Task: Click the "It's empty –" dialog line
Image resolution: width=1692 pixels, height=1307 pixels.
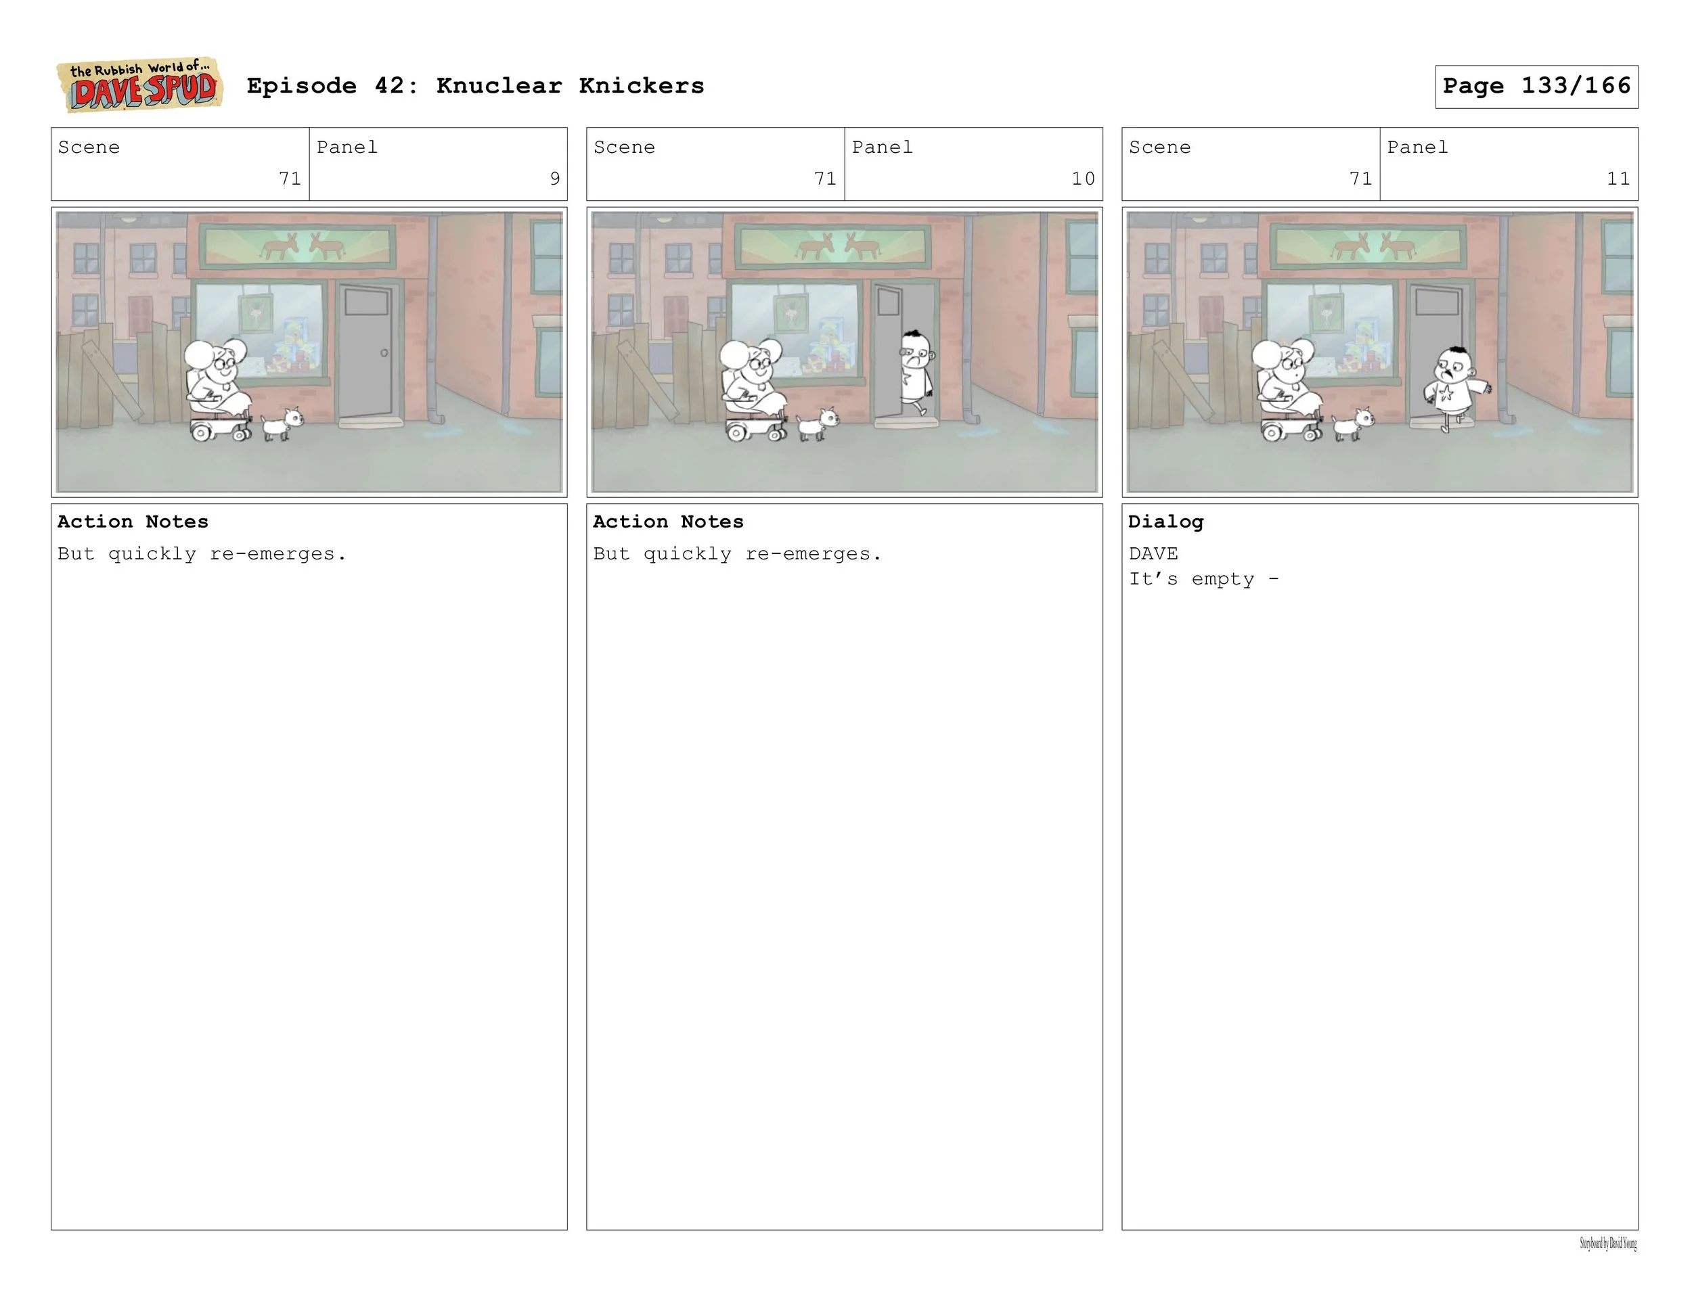Action: [x=1203, y=579]
